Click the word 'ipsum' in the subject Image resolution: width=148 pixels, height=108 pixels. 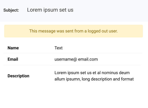tap(51, 10)
